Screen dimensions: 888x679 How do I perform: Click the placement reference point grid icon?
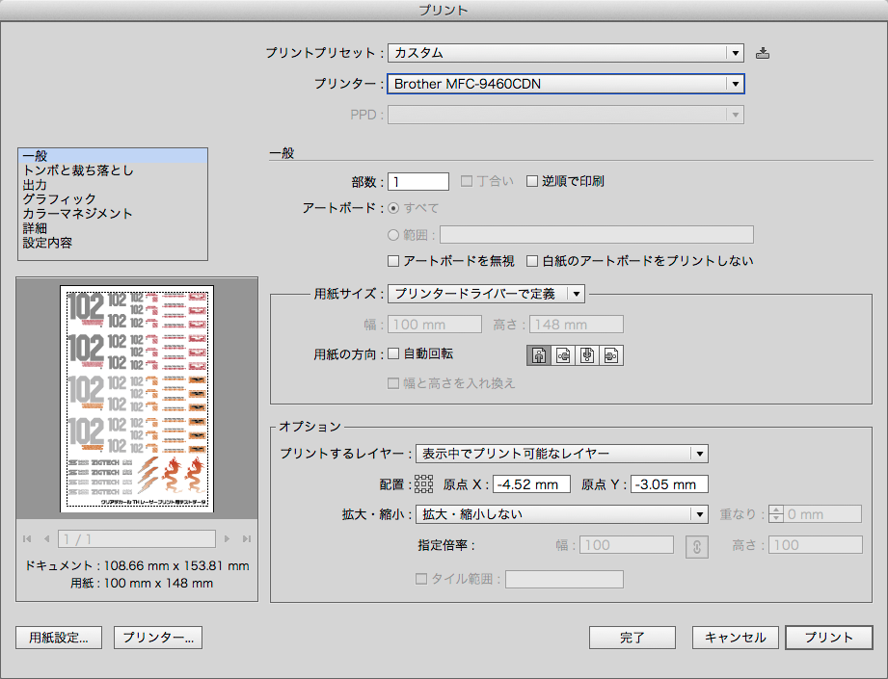pos(424,483)
